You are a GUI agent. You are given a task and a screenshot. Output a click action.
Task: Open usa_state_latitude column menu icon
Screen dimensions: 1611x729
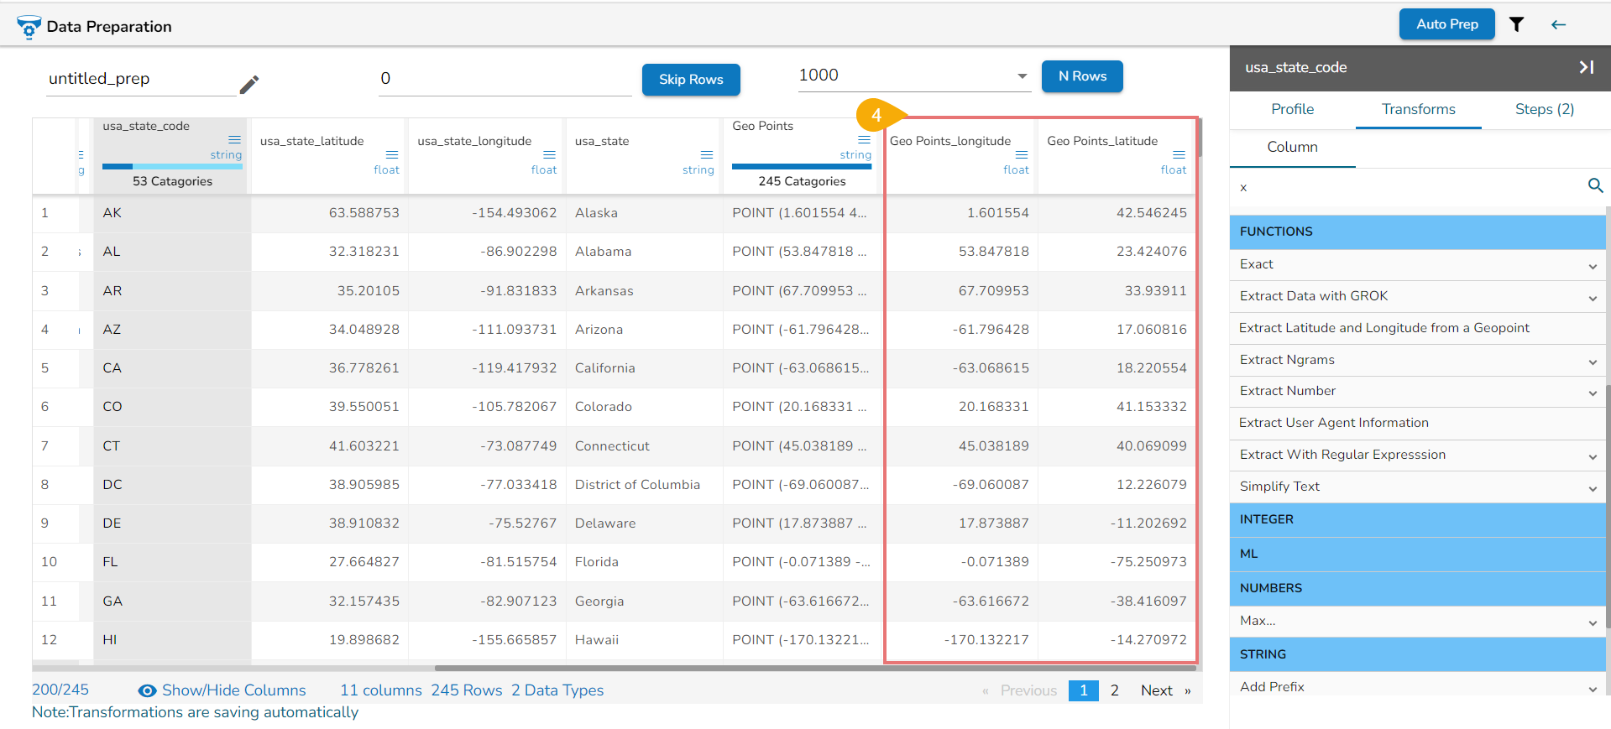391,155
